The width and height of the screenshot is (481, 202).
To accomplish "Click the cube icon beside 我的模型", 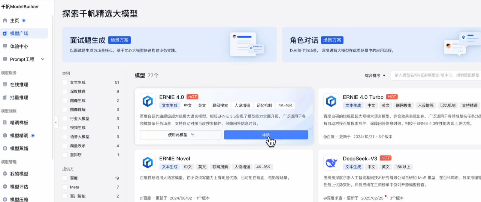I will (5, 174).
